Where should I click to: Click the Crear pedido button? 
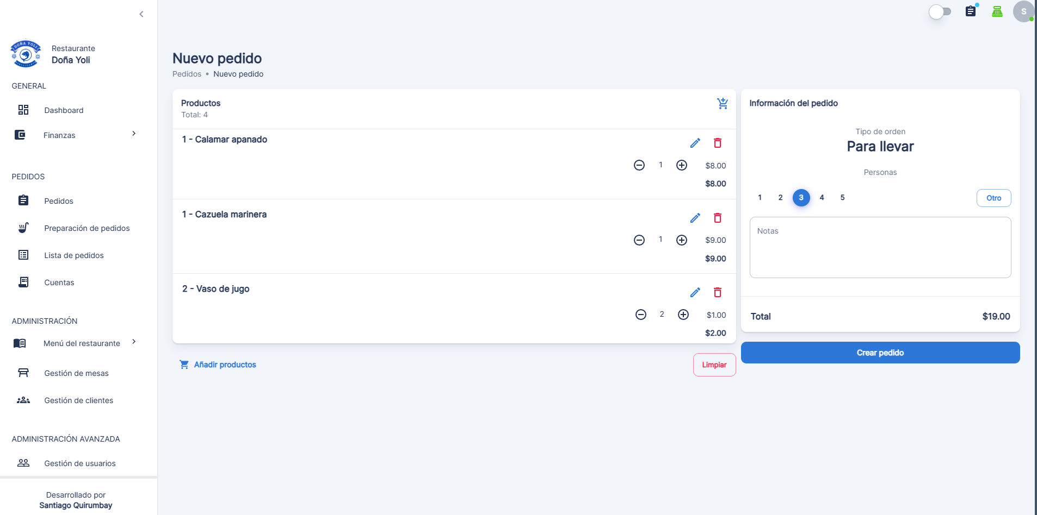[x=880, y=353]
